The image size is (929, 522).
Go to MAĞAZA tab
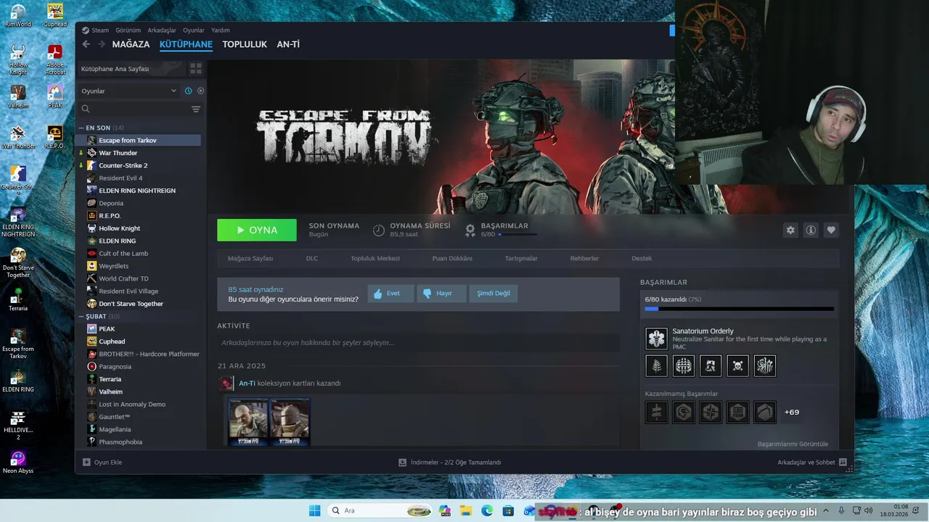point(131,44)
